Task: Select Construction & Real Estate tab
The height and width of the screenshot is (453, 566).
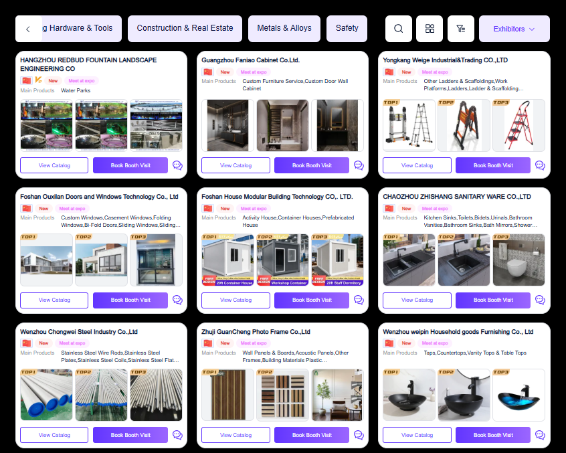Action: tap(185, 29)
